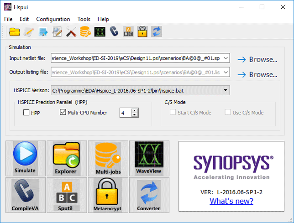Expand the Output listing file dropdown arrow
This screenshot has height=223, width=294.
pyautogui.click(x=226, y=72)
